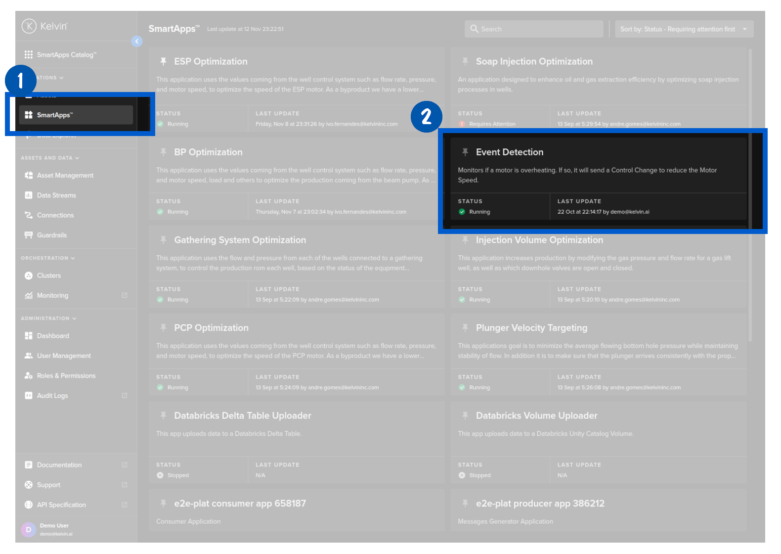
Task: Click the Data Streams icon
Action: click(29, 195)
